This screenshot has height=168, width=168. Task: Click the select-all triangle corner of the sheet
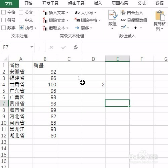click(x=5, y=59)
